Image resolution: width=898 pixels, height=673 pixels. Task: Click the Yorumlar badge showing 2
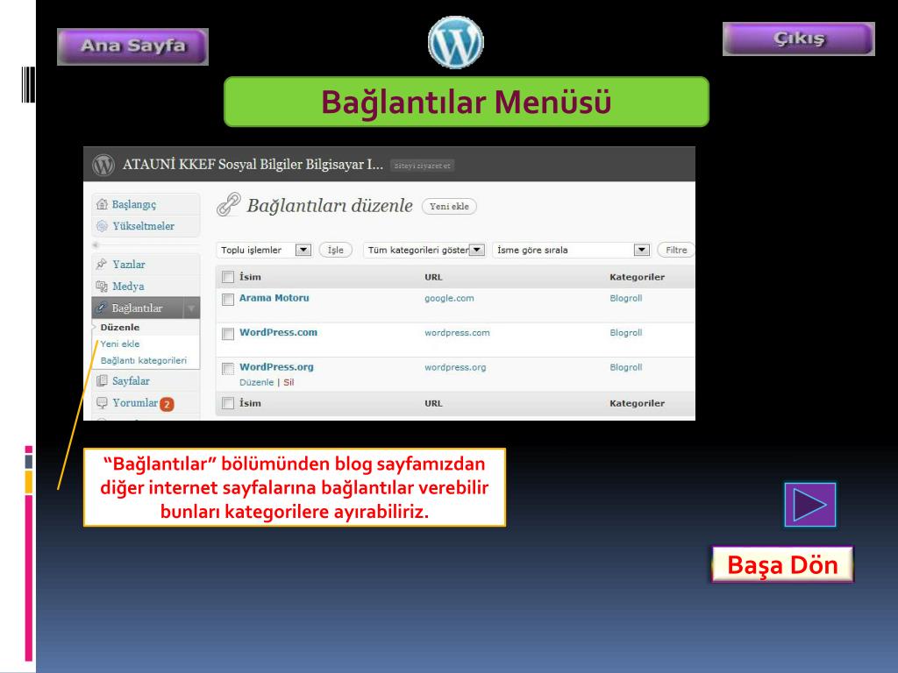pyautogui.click(x=167, y=404)
